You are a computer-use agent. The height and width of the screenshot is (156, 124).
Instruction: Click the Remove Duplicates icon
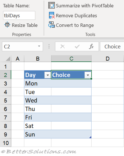[x=52, y=15]
